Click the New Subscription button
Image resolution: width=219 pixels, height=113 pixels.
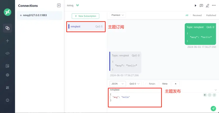(x=86, y=16)
